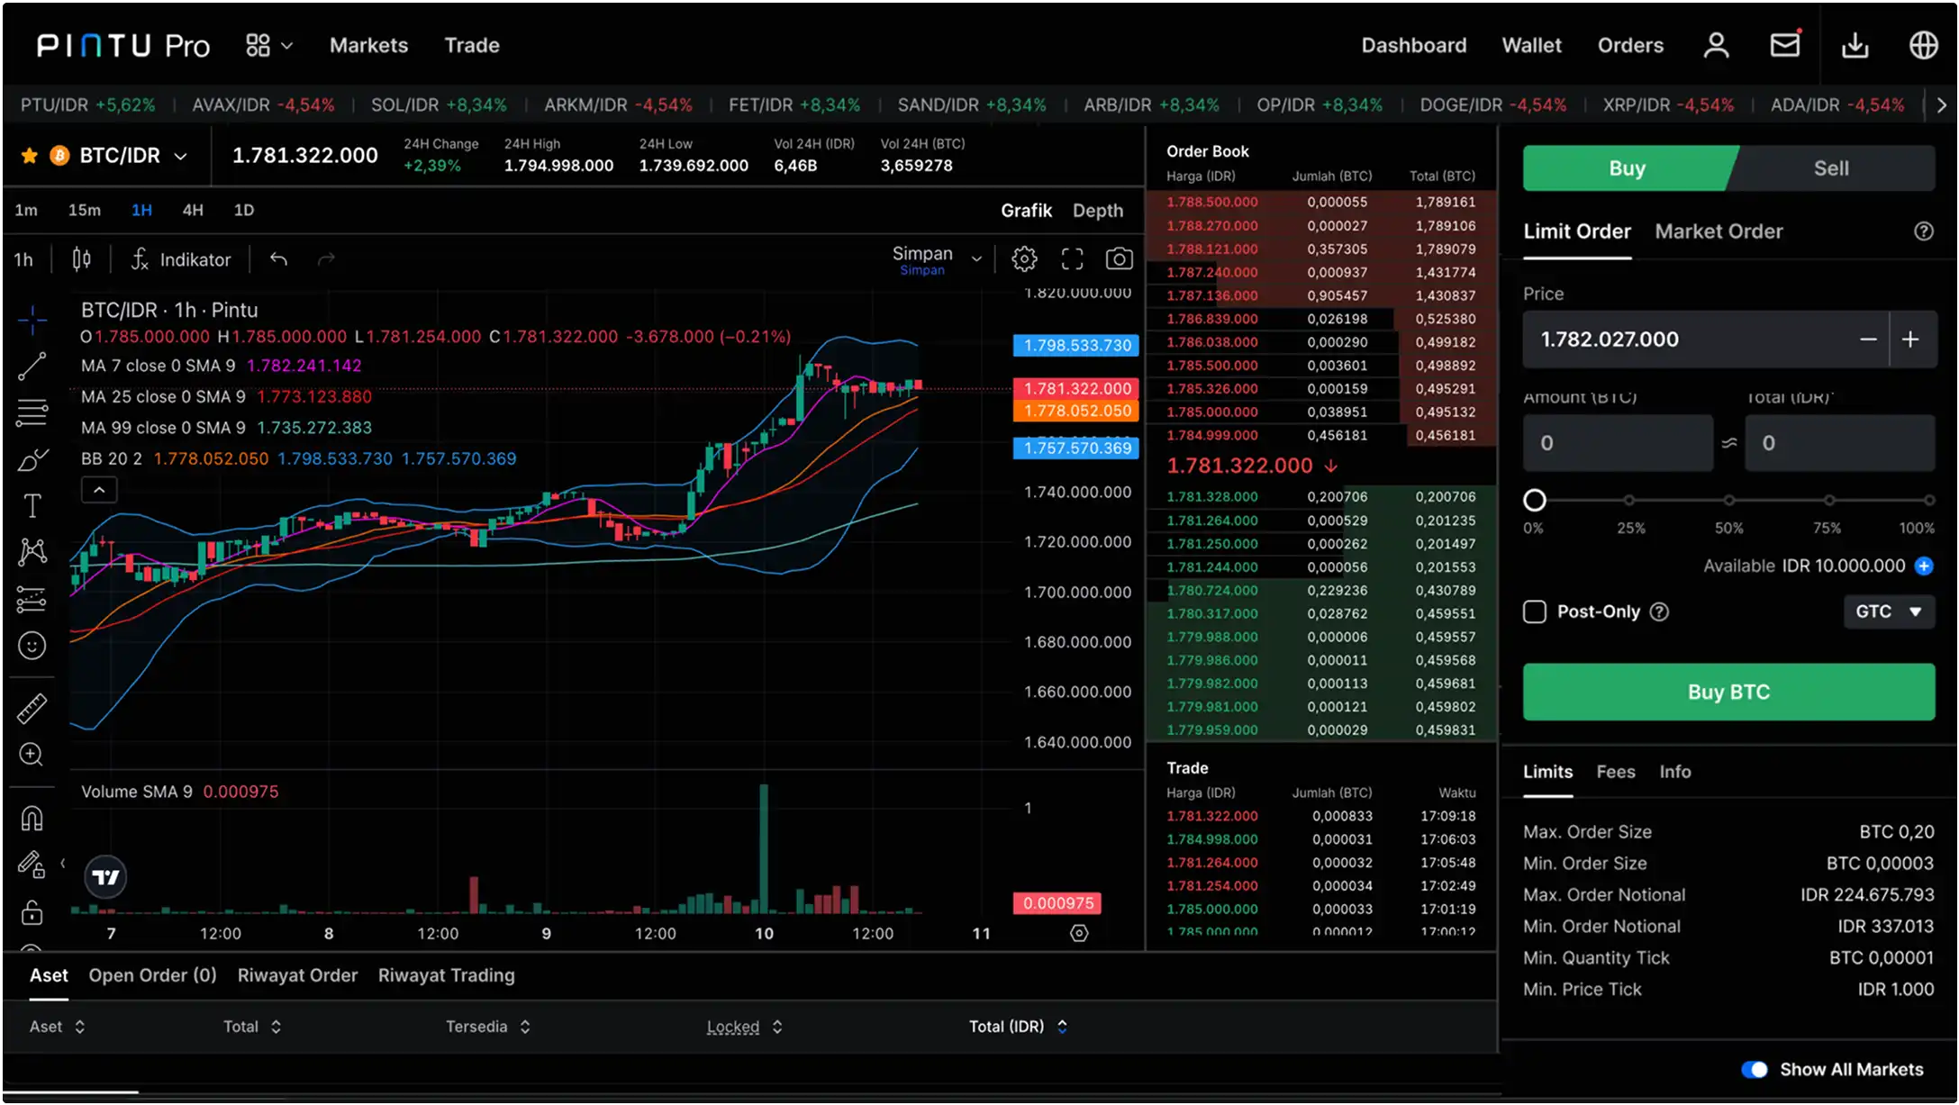Toggle stay in drawing mode pencil-lock
Viewport: 1959px width, 1105px height.
32,865
